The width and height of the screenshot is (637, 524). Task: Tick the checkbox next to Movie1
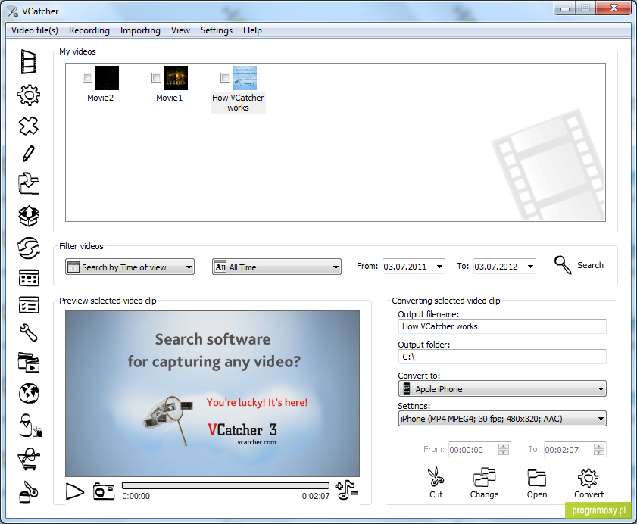pos(156,77)
